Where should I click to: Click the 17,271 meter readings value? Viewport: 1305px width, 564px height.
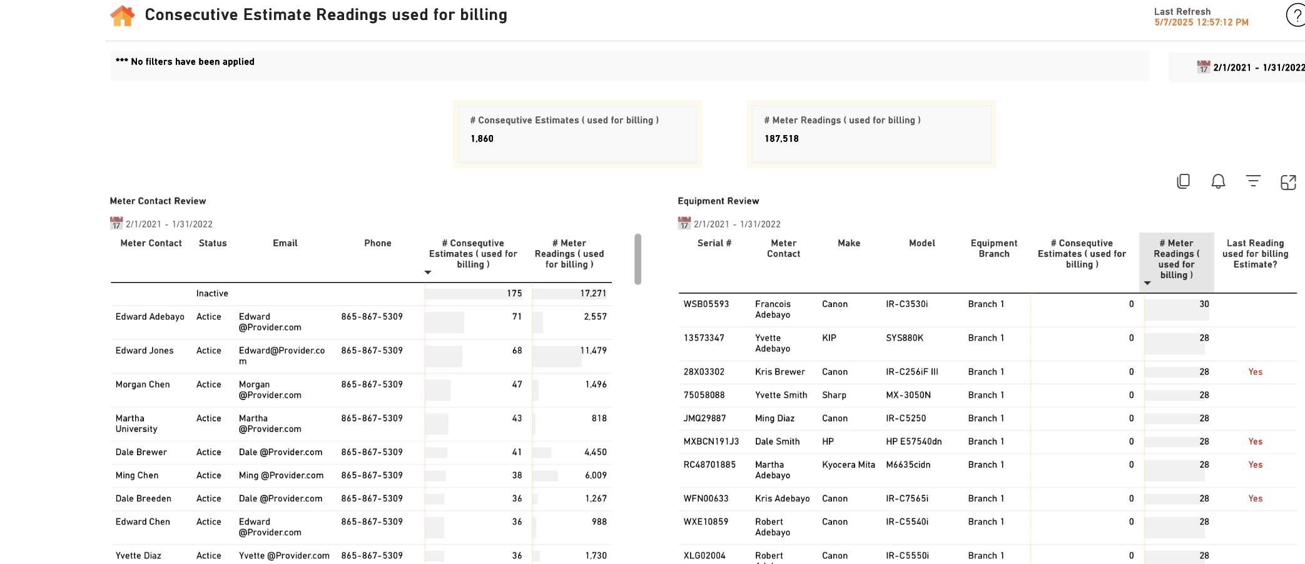click(593, 293)
